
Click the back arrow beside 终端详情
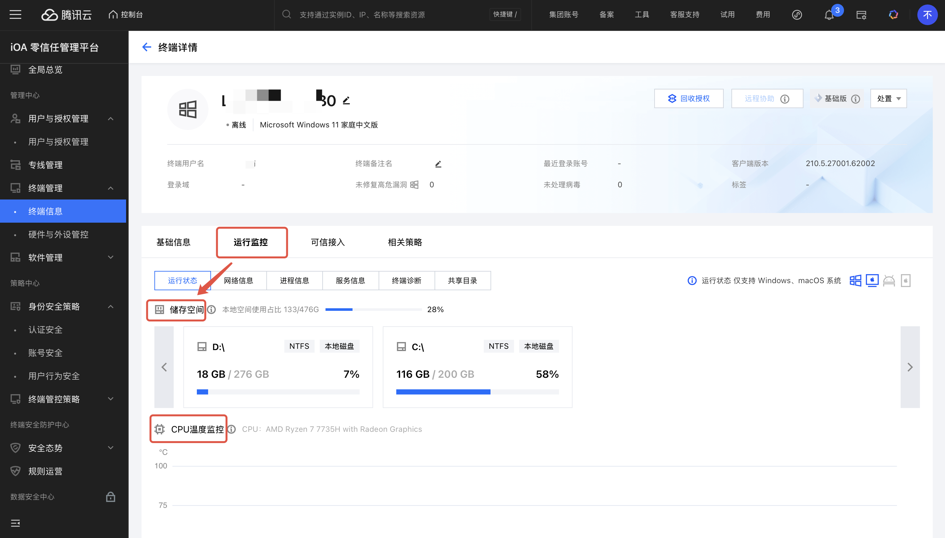click(147, 47)
